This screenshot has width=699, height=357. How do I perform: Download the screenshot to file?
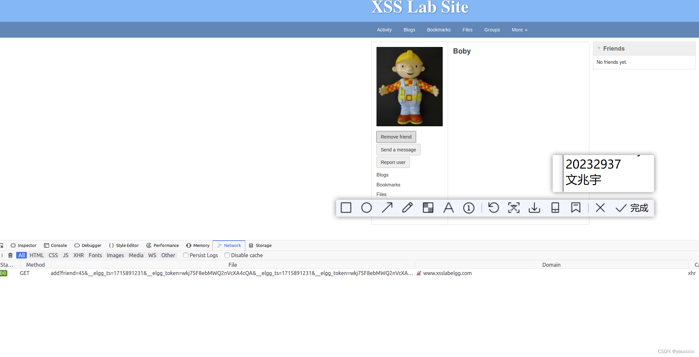coord(534,208)
